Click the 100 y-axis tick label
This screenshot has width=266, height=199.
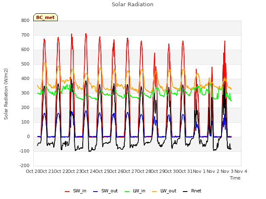pos(25,122)
